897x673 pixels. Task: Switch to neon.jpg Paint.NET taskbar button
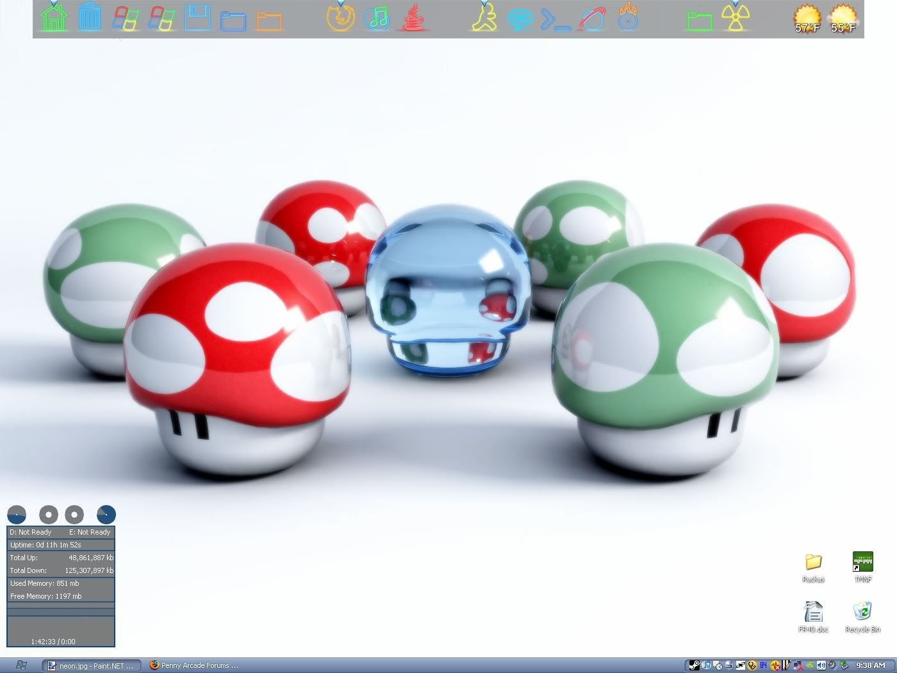tap(91, 665)
